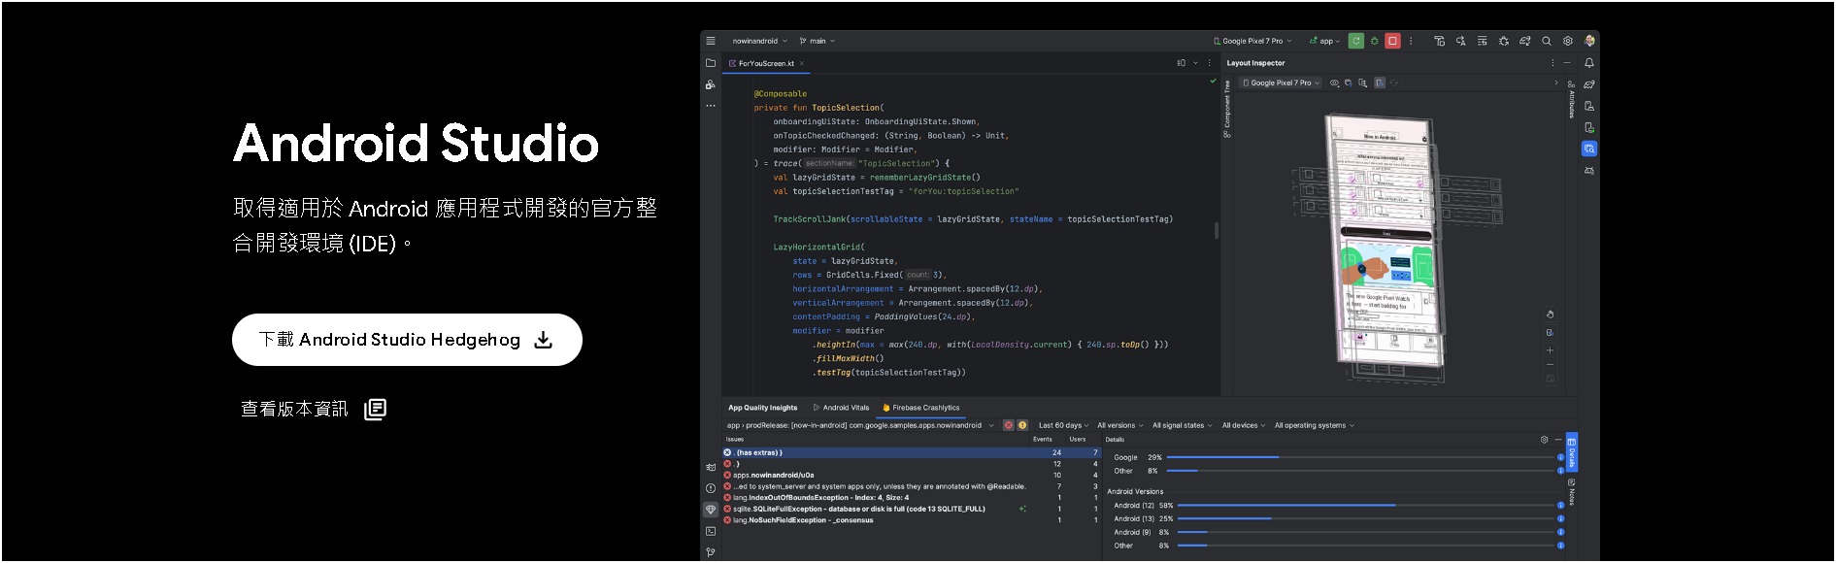The image size is (1836, 563).
Task: Open the Running Devices icon on right sidebar
Action: point(1589,127)
